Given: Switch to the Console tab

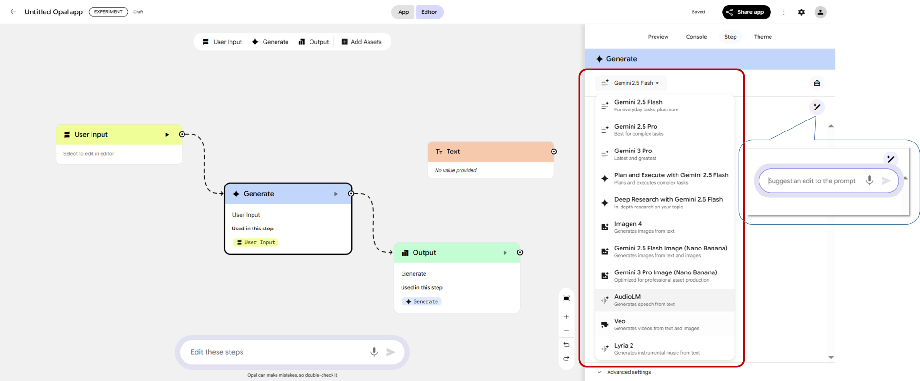Looking at the screenshot, I should point(696,37).
